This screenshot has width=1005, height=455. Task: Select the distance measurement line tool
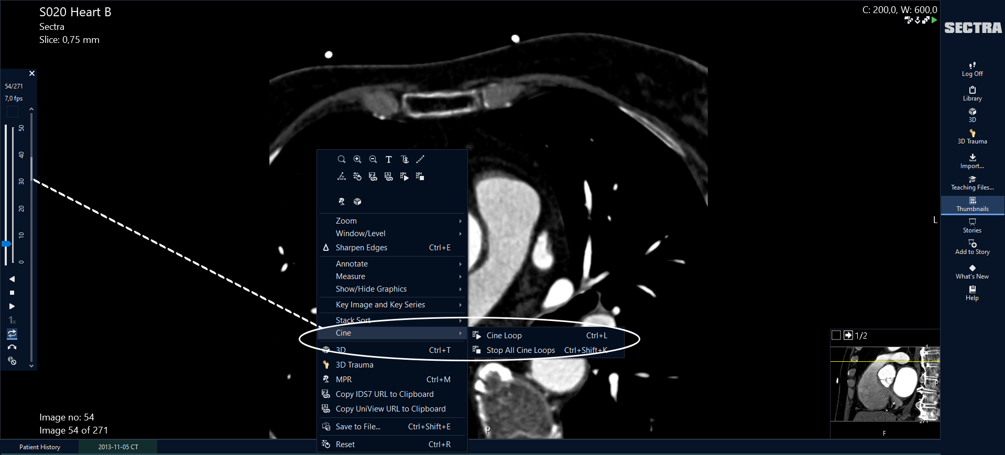point(420,159)
